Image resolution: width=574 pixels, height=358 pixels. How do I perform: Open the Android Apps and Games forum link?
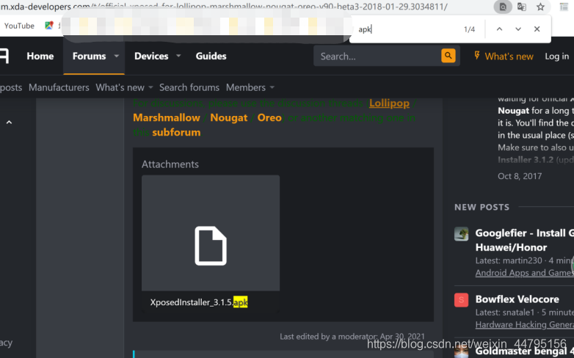click(525, 273)
